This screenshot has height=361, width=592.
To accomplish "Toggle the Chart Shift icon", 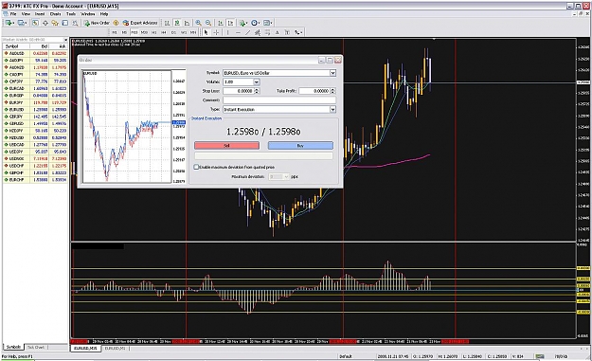I will (x=230, y=23).
